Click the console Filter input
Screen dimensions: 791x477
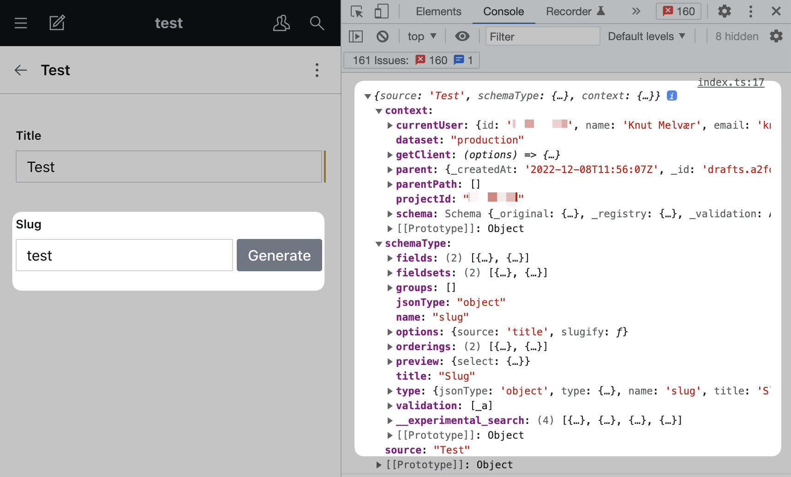point(543,36)
